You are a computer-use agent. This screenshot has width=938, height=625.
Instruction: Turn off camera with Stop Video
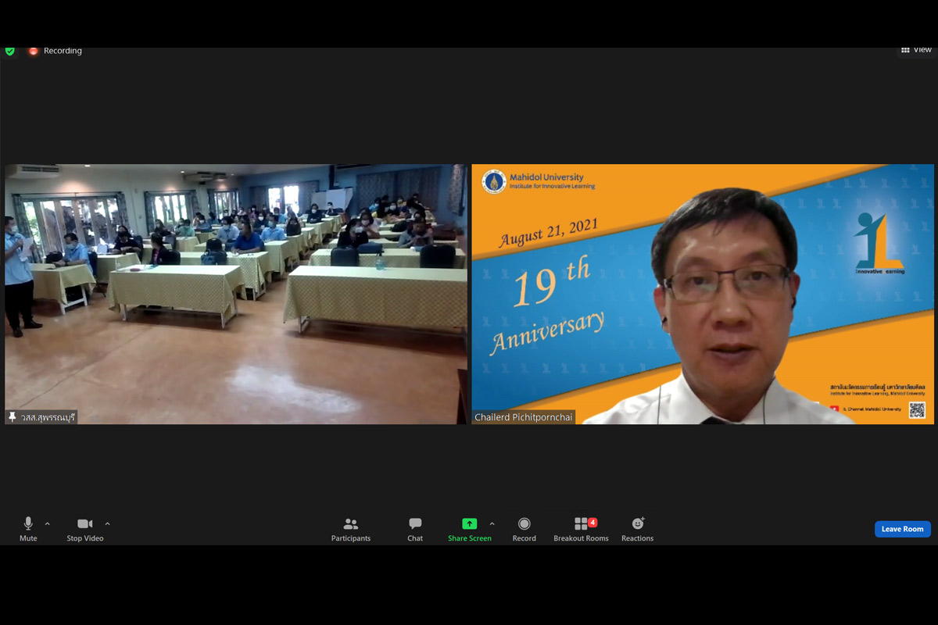85,529
